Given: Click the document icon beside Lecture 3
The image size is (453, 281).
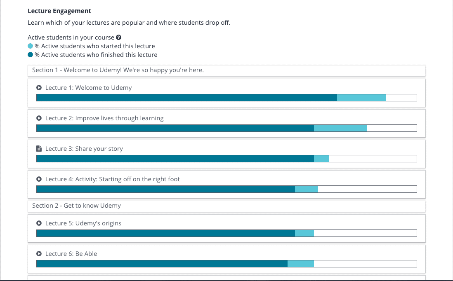Looking at the screenshot, I should (x=39, y=149).
